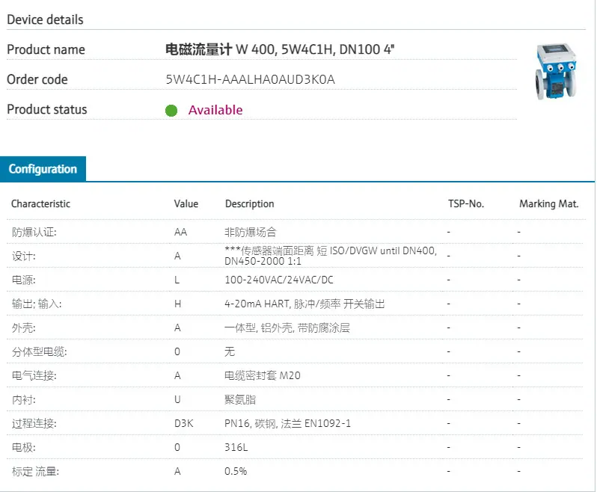Click the value U cell
597x492 pixels.
coord(177,399)
